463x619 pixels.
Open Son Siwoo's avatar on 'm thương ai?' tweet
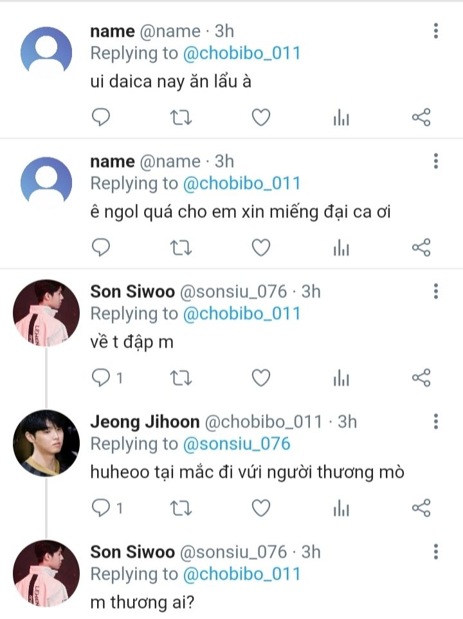[46, 573]
